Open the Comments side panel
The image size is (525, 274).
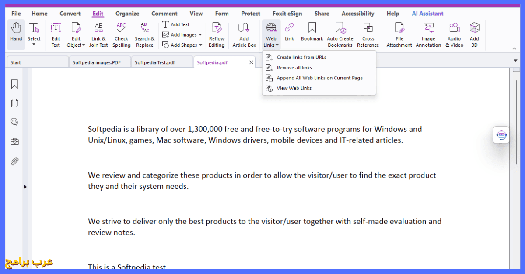[x=14, y=122]
